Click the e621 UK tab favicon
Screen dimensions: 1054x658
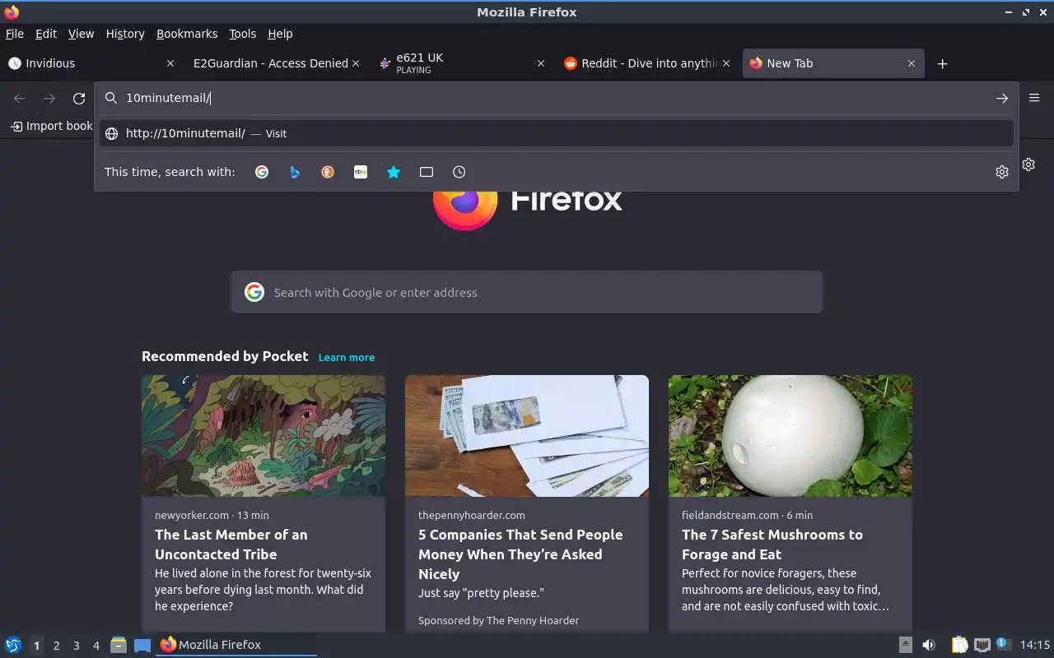tap(385, 63)
